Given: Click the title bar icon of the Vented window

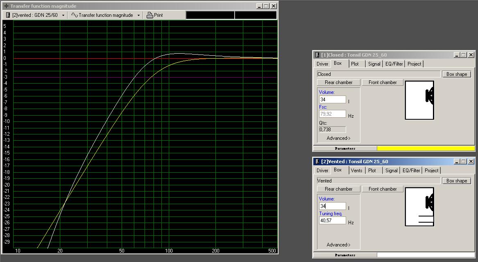Looking at the screenshot, I should 317,162.
